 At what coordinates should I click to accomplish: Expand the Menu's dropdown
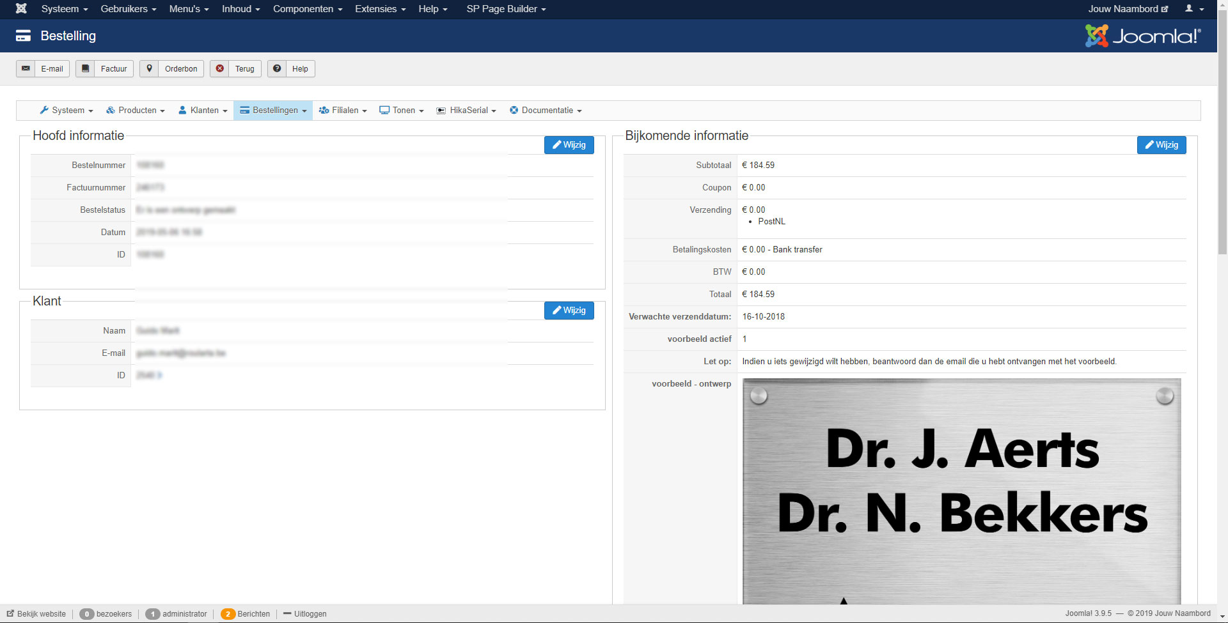pos(189,9)
